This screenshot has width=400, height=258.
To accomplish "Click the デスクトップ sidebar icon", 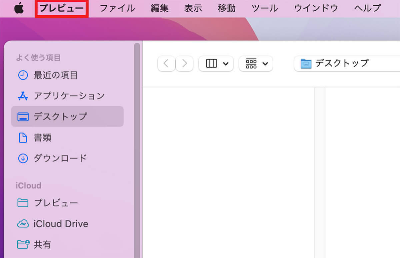I will (23, 117).
